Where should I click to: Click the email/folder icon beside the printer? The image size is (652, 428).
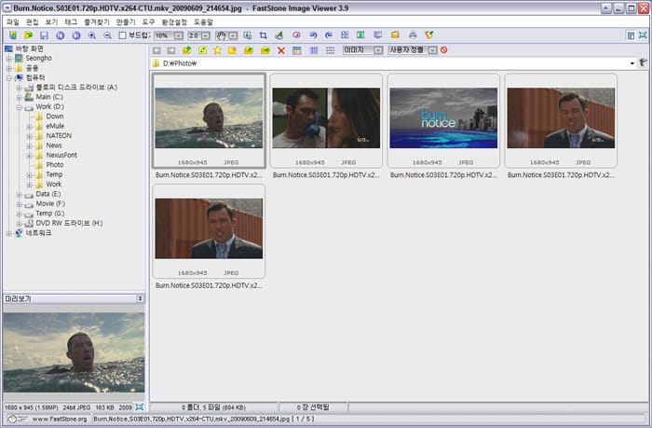pyautogui.click(x=395, y=35)
